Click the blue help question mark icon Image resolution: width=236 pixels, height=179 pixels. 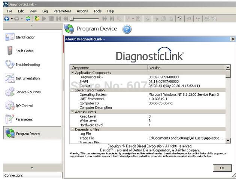click(127, 29)
